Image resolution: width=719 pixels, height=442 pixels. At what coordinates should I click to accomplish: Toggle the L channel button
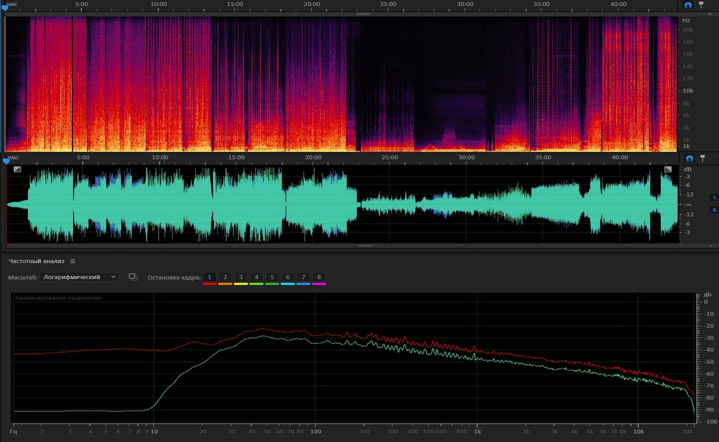coord(714,197)
